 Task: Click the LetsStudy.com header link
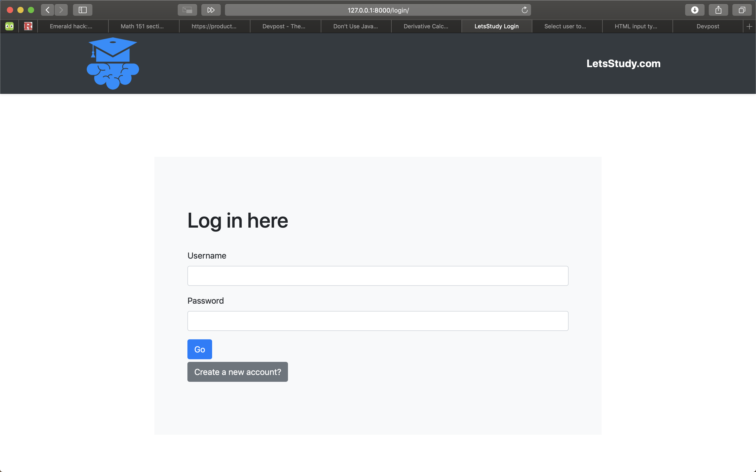(x=623, y=64)
